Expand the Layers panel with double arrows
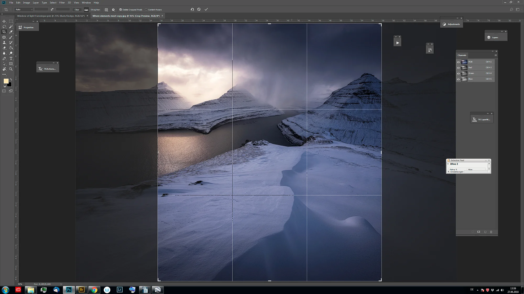 (502, 31)
